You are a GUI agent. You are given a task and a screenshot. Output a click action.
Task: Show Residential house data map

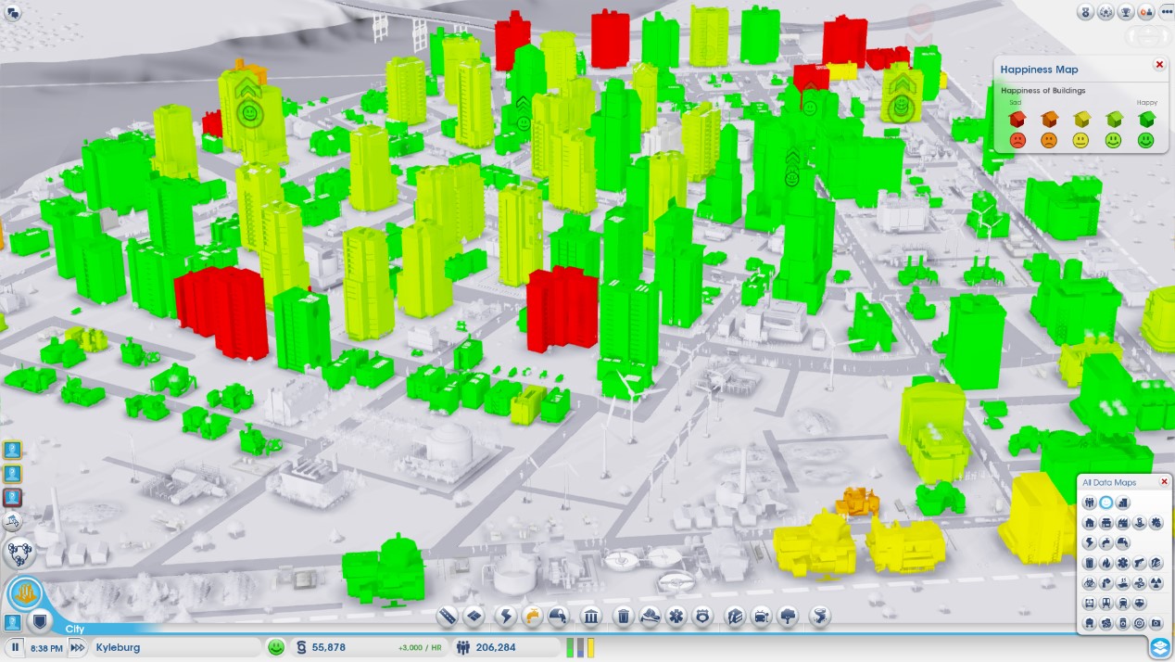pos(1090,523)
